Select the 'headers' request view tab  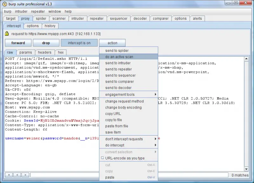tap(44, 52)
